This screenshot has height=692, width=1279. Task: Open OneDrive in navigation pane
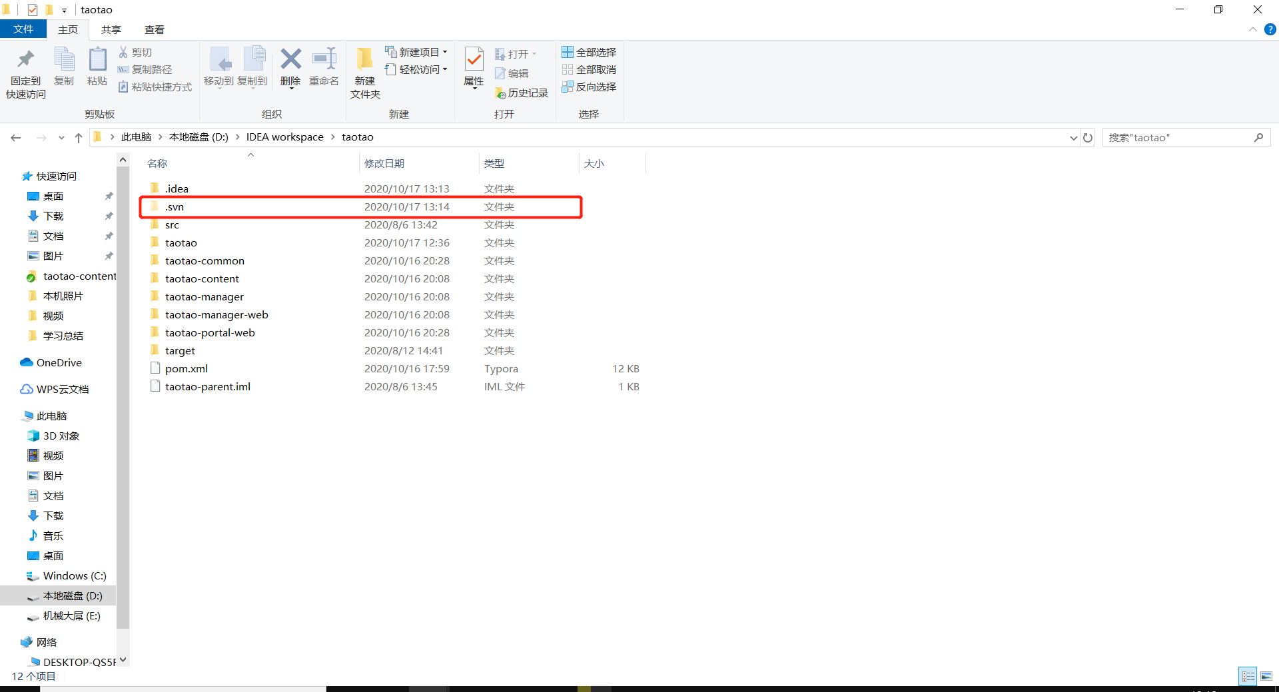pyautogui.click(x=59, y=362)
